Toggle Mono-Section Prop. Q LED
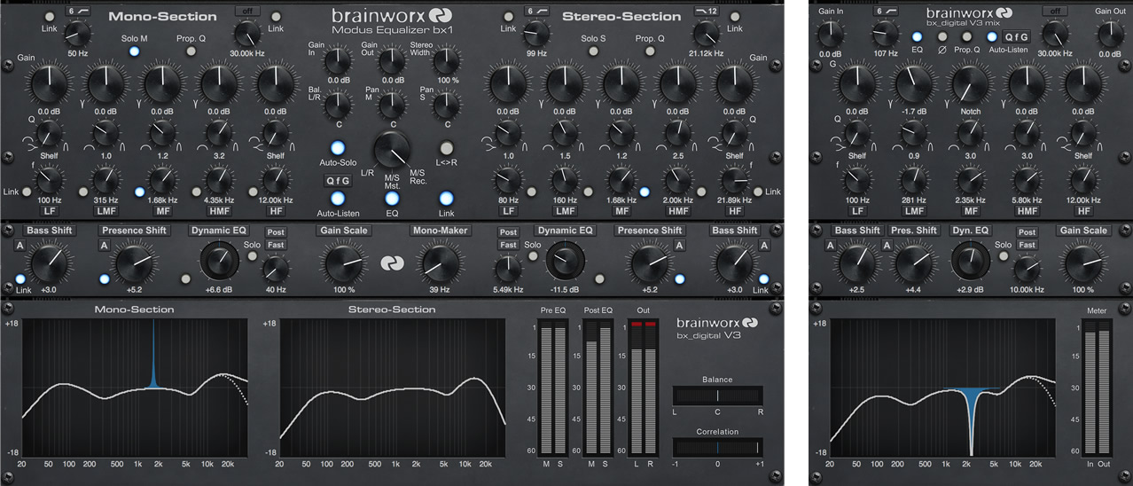The image size is (1133, 486). tap(191, 51)
